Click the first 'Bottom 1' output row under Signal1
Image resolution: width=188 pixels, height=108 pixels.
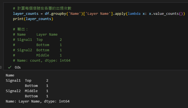pos(36,86)
